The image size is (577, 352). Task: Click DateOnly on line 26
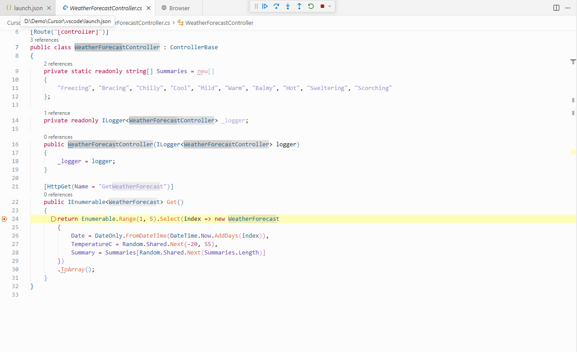point(109,236)
